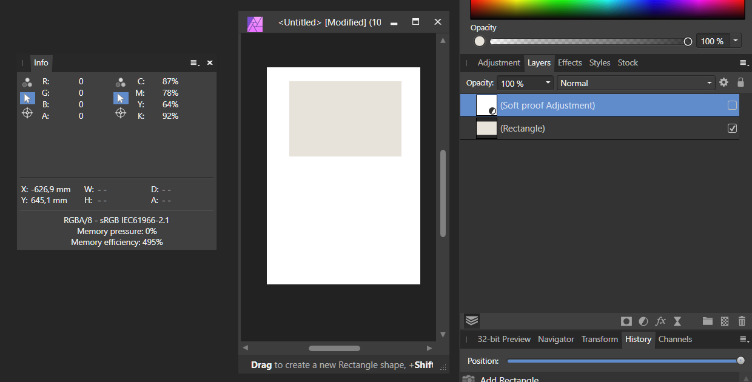Open the Layers panel menu via hamburger icon
The width and height of the screenshot is (752, 382).
pos(744,62)
